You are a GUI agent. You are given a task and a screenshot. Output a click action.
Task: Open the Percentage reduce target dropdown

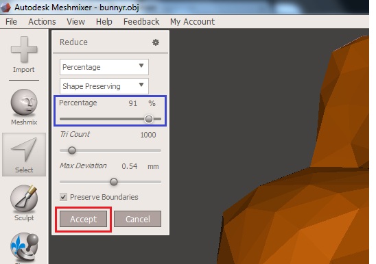pos(104,67)
